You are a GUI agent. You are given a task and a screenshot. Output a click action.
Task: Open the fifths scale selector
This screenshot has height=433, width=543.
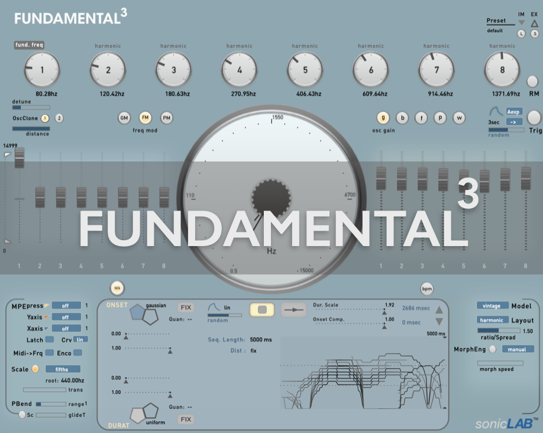(x=63, y=369)
